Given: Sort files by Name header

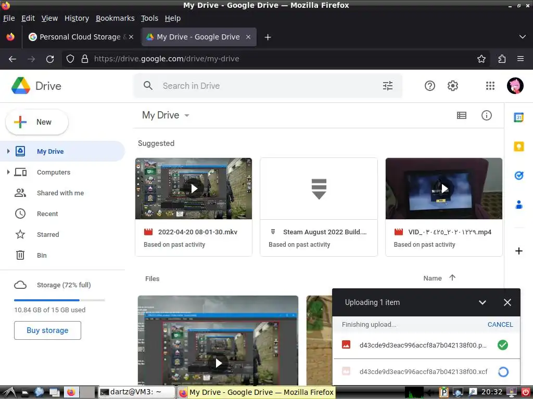Looking at the screenshot, I should click(x=433, y=278).
